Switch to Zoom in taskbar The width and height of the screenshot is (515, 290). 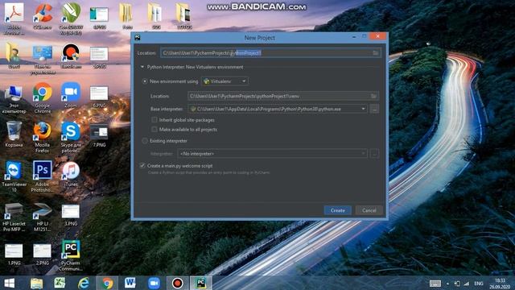tap(154, 283)
